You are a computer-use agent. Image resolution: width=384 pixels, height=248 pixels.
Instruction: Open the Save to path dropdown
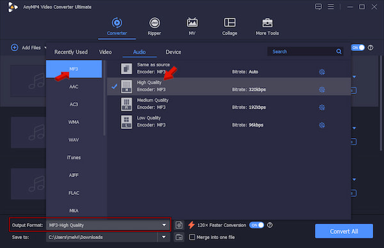tap(164, 236)
